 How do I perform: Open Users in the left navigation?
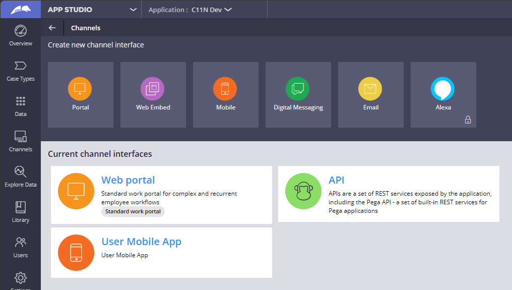click(x=20, y=247)
